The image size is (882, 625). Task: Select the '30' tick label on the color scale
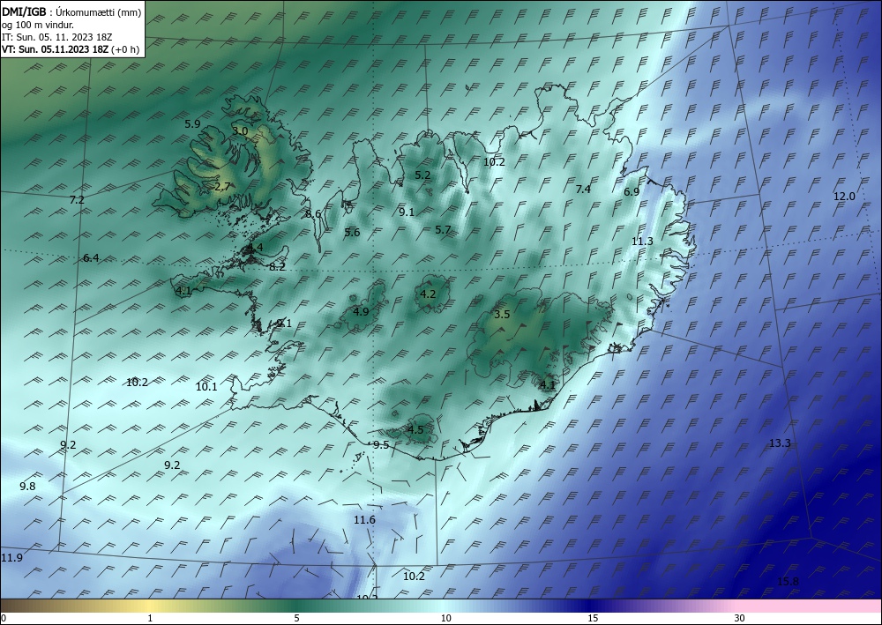(x=739, y=618)
